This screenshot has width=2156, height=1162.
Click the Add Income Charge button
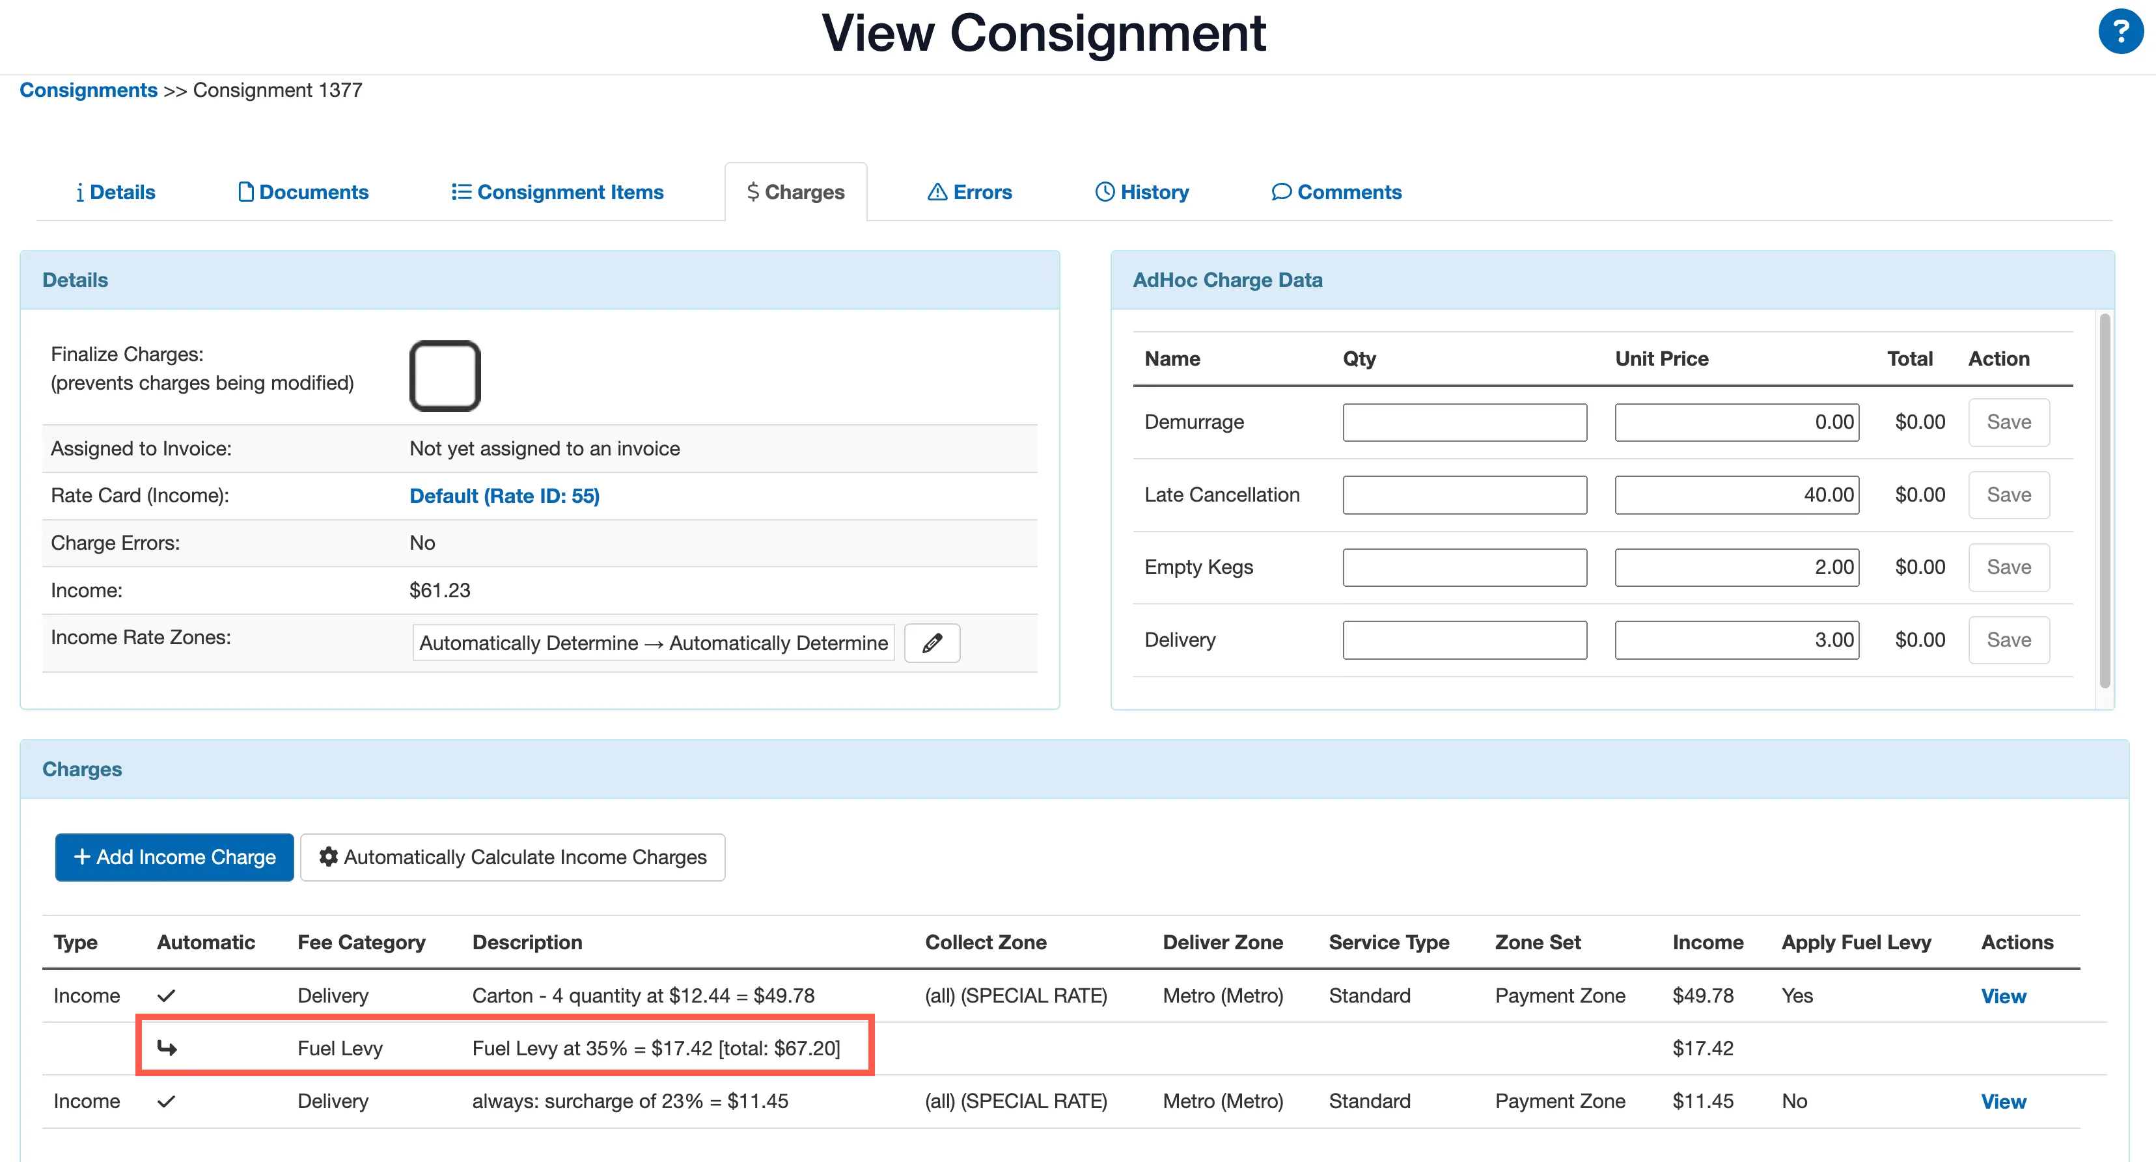tap(173, 857)
